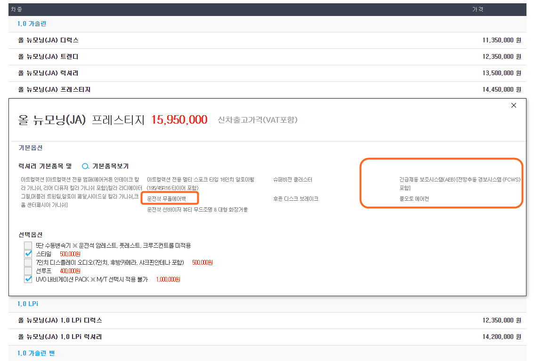The width and height of the screenshot is (534, 361).
Task: Click the red 15,950,000 total price
Action: [x=179, y=120]
